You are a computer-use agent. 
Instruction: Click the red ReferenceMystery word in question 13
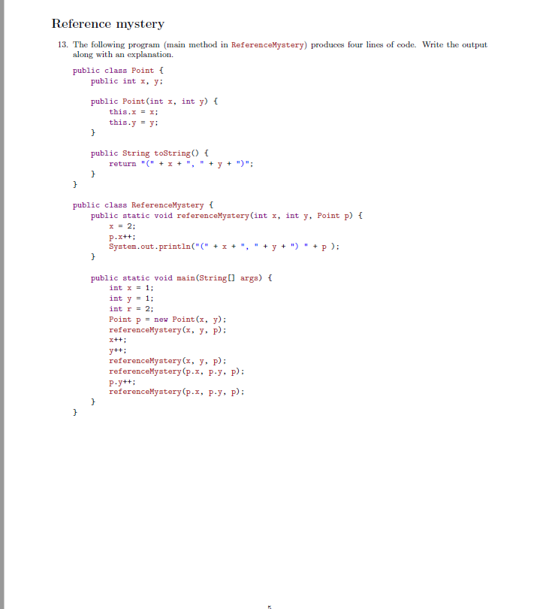267,45
